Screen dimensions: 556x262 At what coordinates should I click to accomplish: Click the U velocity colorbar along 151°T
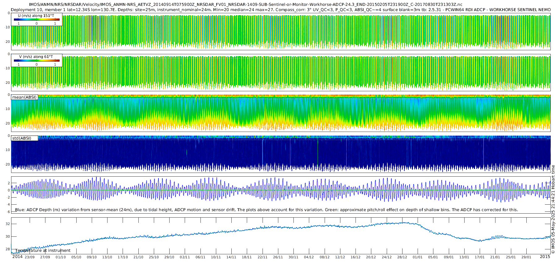[x=36, y=19]
